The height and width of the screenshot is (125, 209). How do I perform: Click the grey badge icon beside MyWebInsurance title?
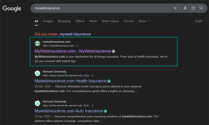[114, 51]
